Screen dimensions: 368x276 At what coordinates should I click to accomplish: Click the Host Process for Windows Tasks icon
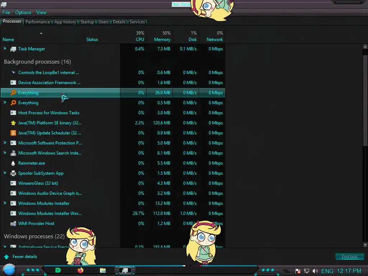point(13,113)
